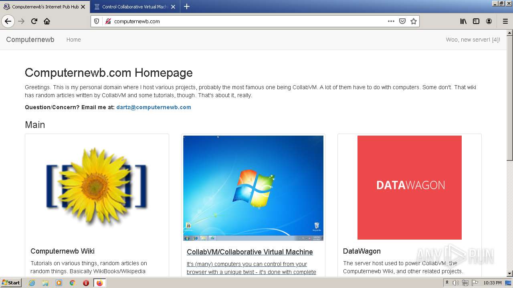
Task: Click 'Woo, new server! [4]!' text
Action: [x=473, y=40]
